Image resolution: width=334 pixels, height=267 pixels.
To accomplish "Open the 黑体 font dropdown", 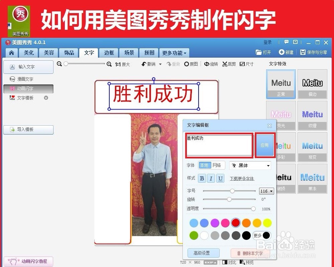I will 250,165.
